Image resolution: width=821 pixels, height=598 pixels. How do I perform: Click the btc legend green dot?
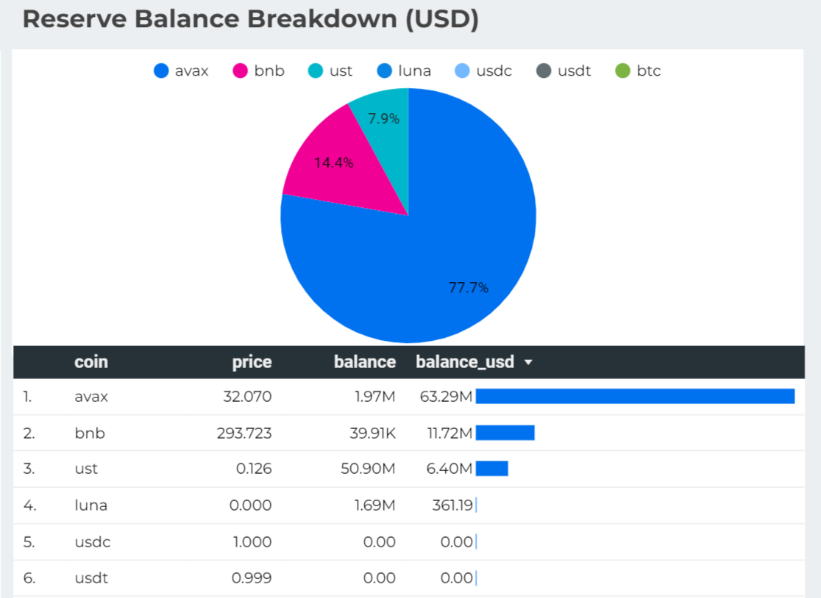(x=623, y=71)
